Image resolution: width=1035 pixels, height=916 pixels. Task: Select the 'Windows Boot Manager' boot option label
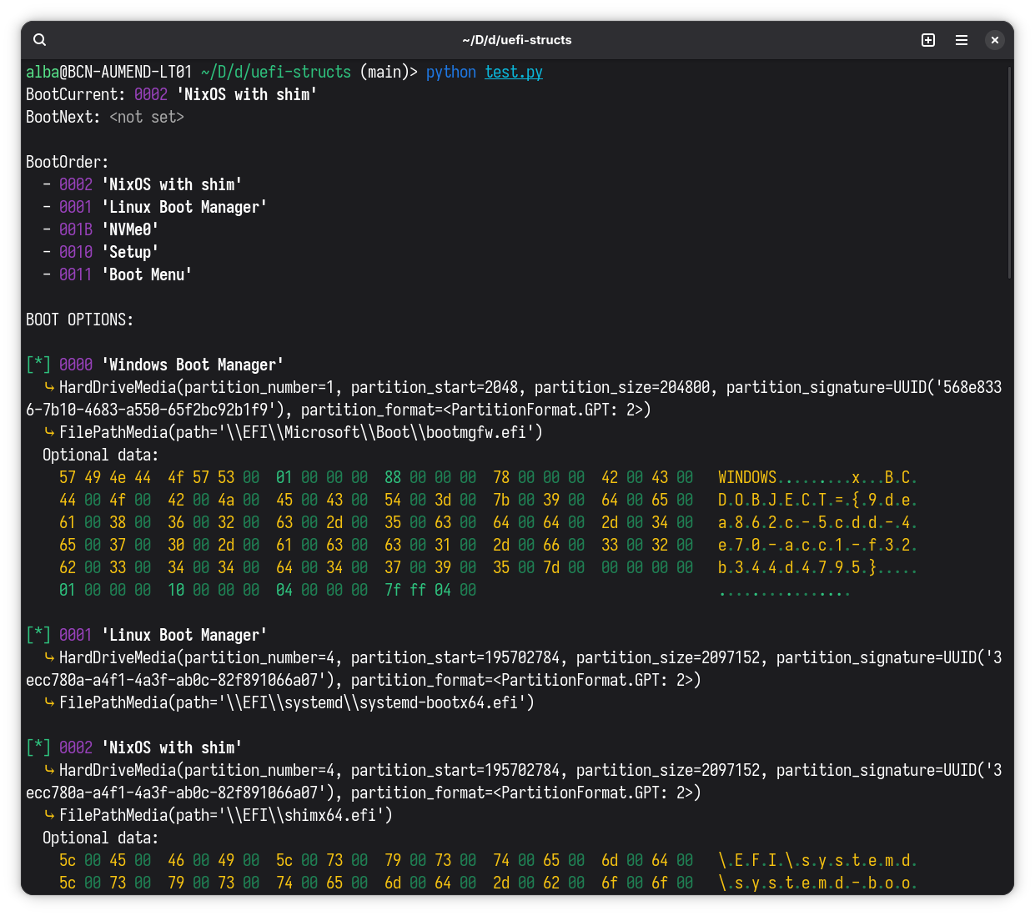(193, 365)
